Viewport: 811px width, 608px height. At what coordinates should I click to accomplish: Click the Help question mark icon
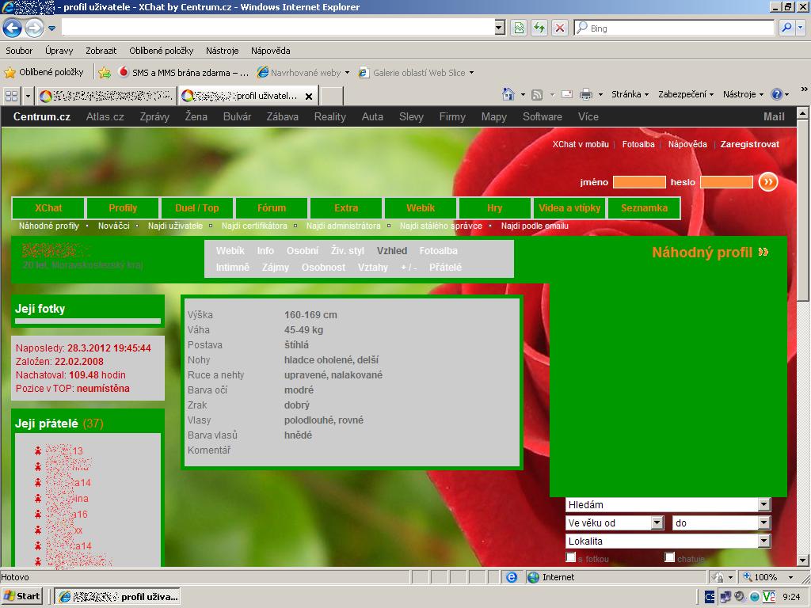776,94
